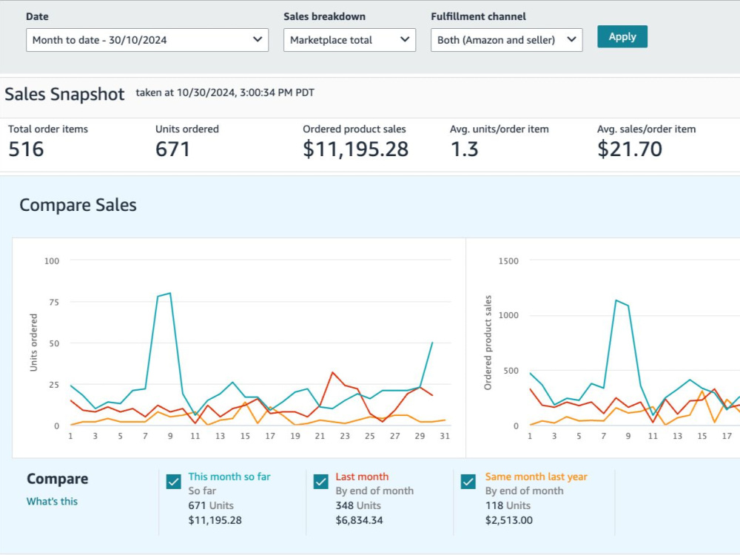Click the Units ordered value 671
Image resolution: width=740 pixels, height=555 pixels.
click(172, 149)
